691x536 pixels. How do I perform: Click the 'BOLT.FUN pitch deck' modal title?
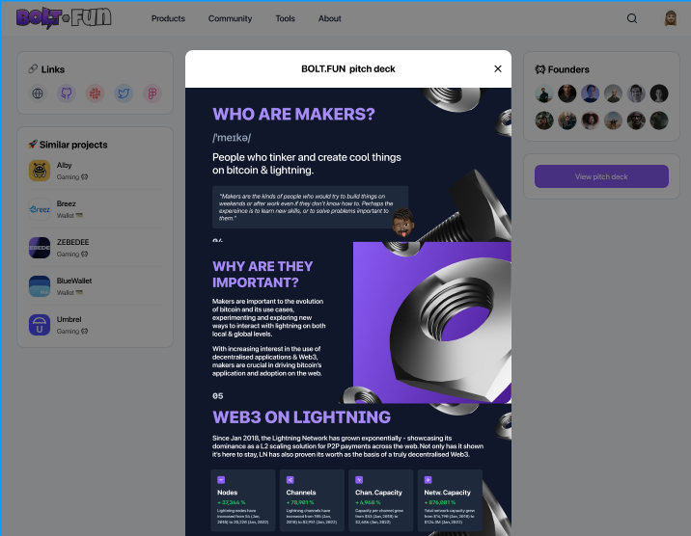coord(348,68)
